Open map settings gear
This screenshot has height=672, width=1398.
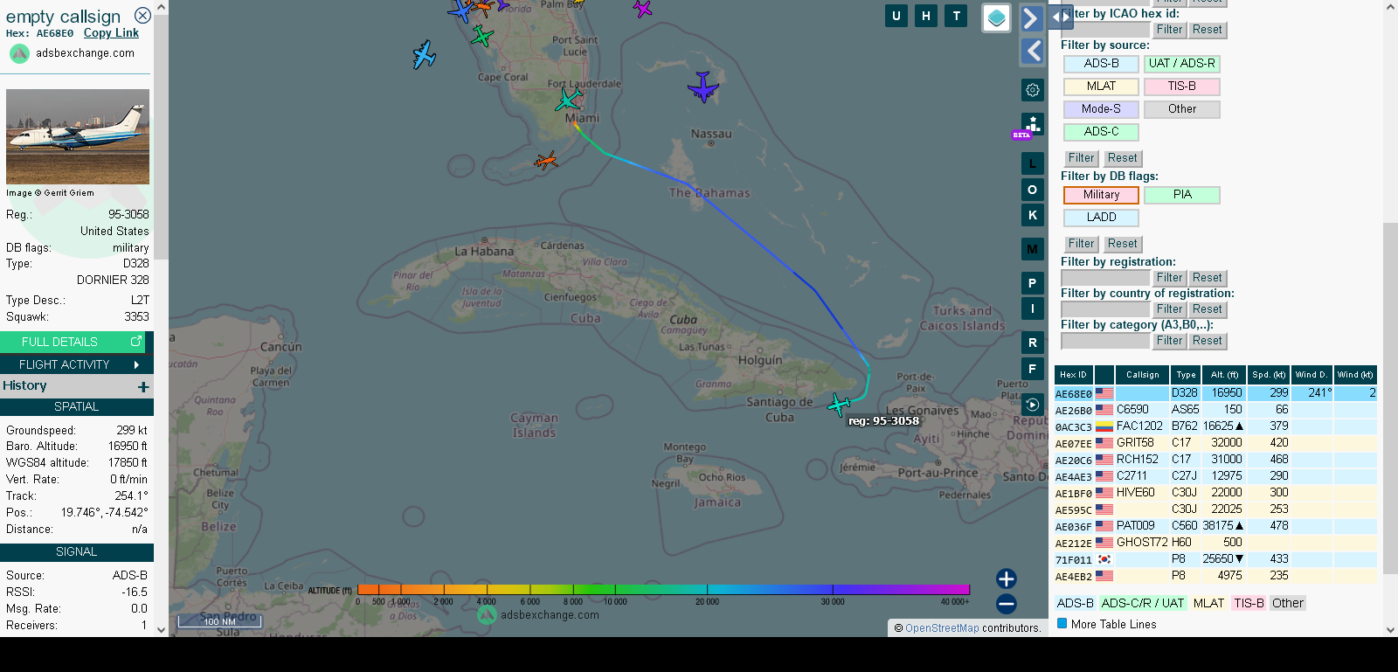(1033, 90)
